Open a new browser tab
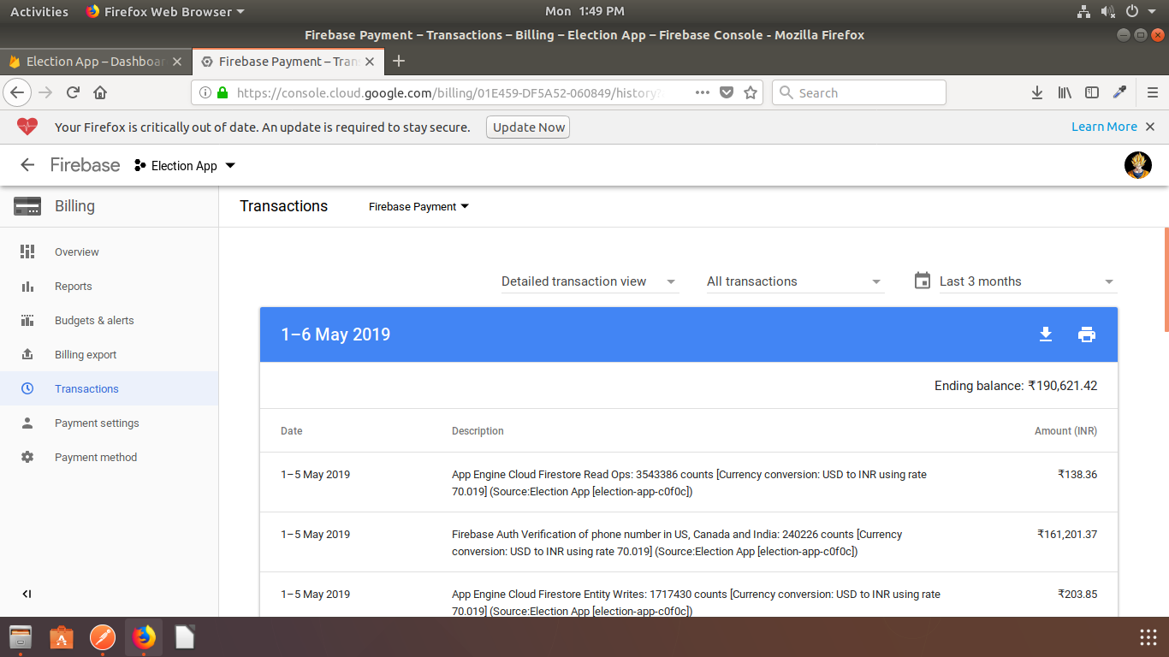This screenshot has height=657, width=1169. click(398, 61)
